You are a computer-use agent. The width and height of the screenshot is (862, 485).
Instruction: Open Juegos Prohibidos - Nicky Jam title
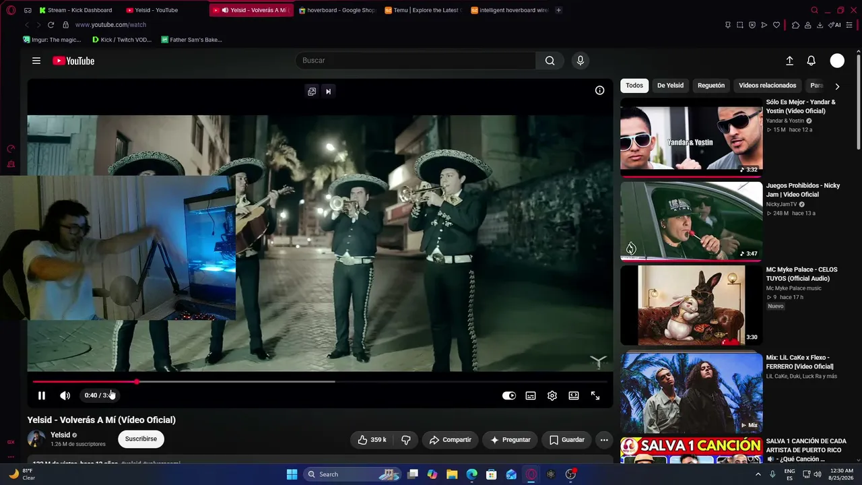point(803,190)
